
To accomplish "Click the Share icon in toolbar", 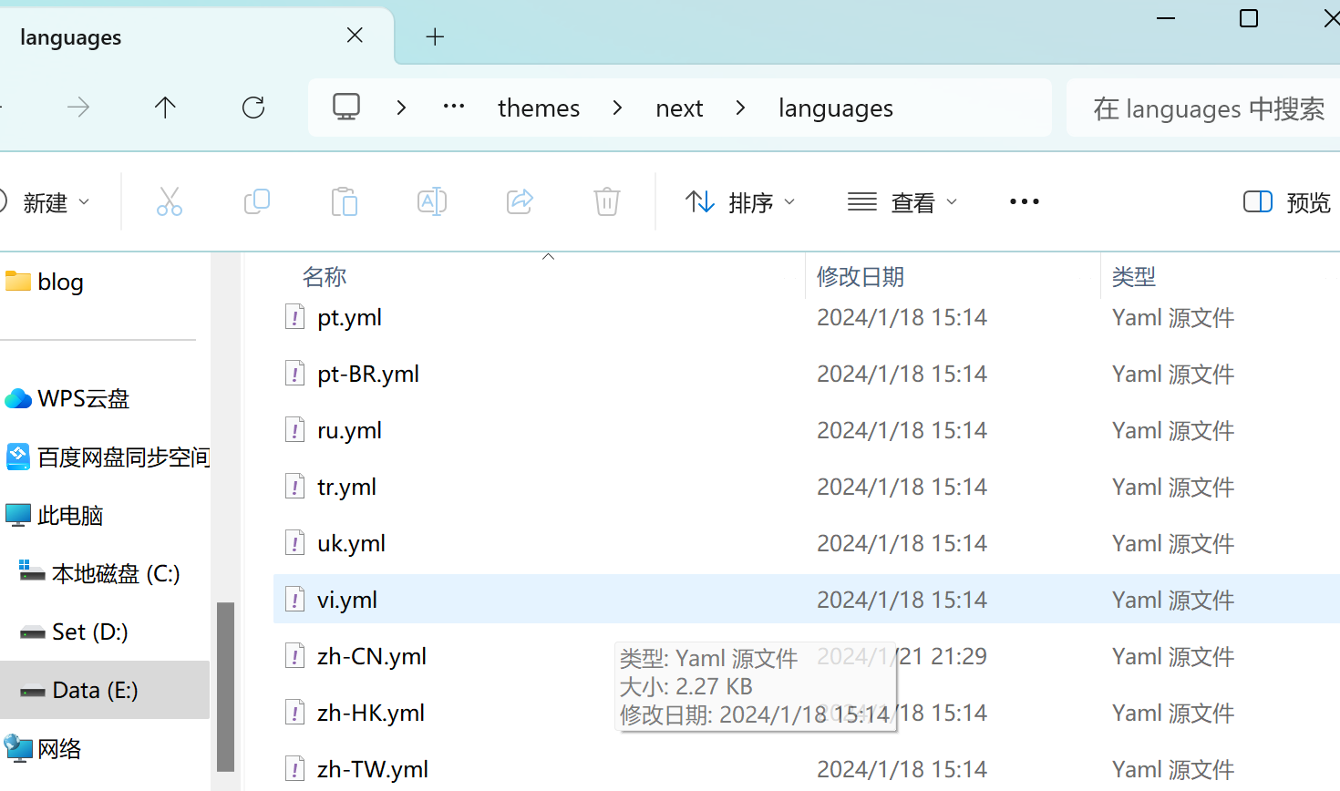I will 520,201.
